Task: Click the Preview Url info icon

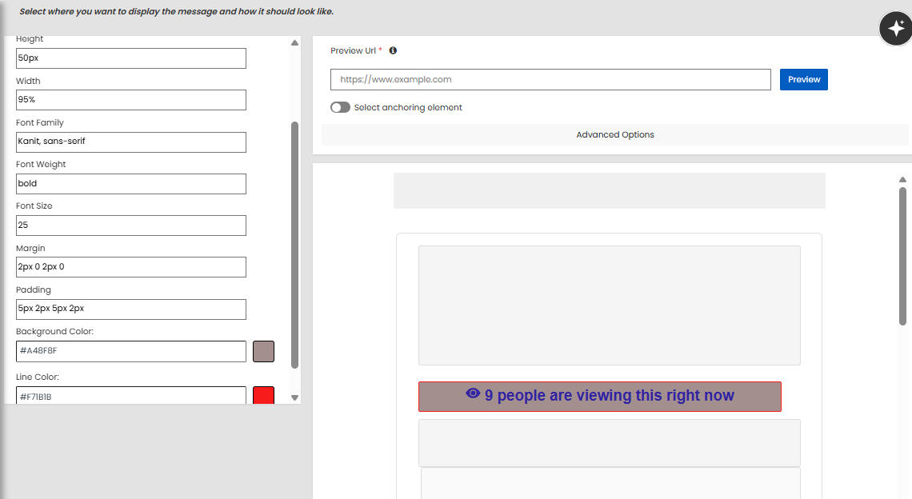Action: click(x=393, y=50)
